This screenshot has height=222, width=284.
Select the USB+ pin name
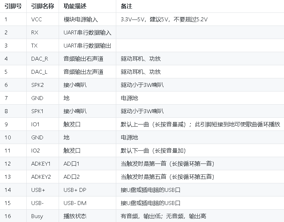(x=38, y=190)
